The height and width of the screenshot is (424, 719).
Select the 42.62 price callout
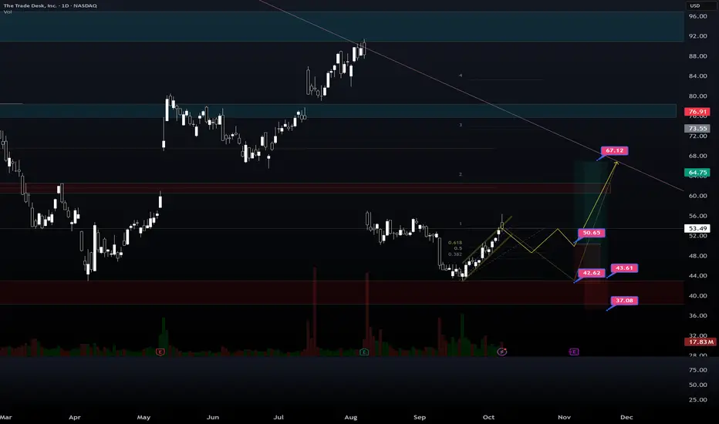click(x=591, y=273)
